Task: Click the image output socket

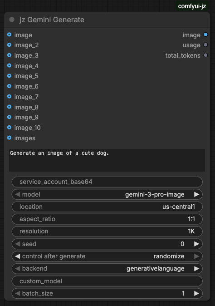Action: pyautogui.click(x=205, y=35)
